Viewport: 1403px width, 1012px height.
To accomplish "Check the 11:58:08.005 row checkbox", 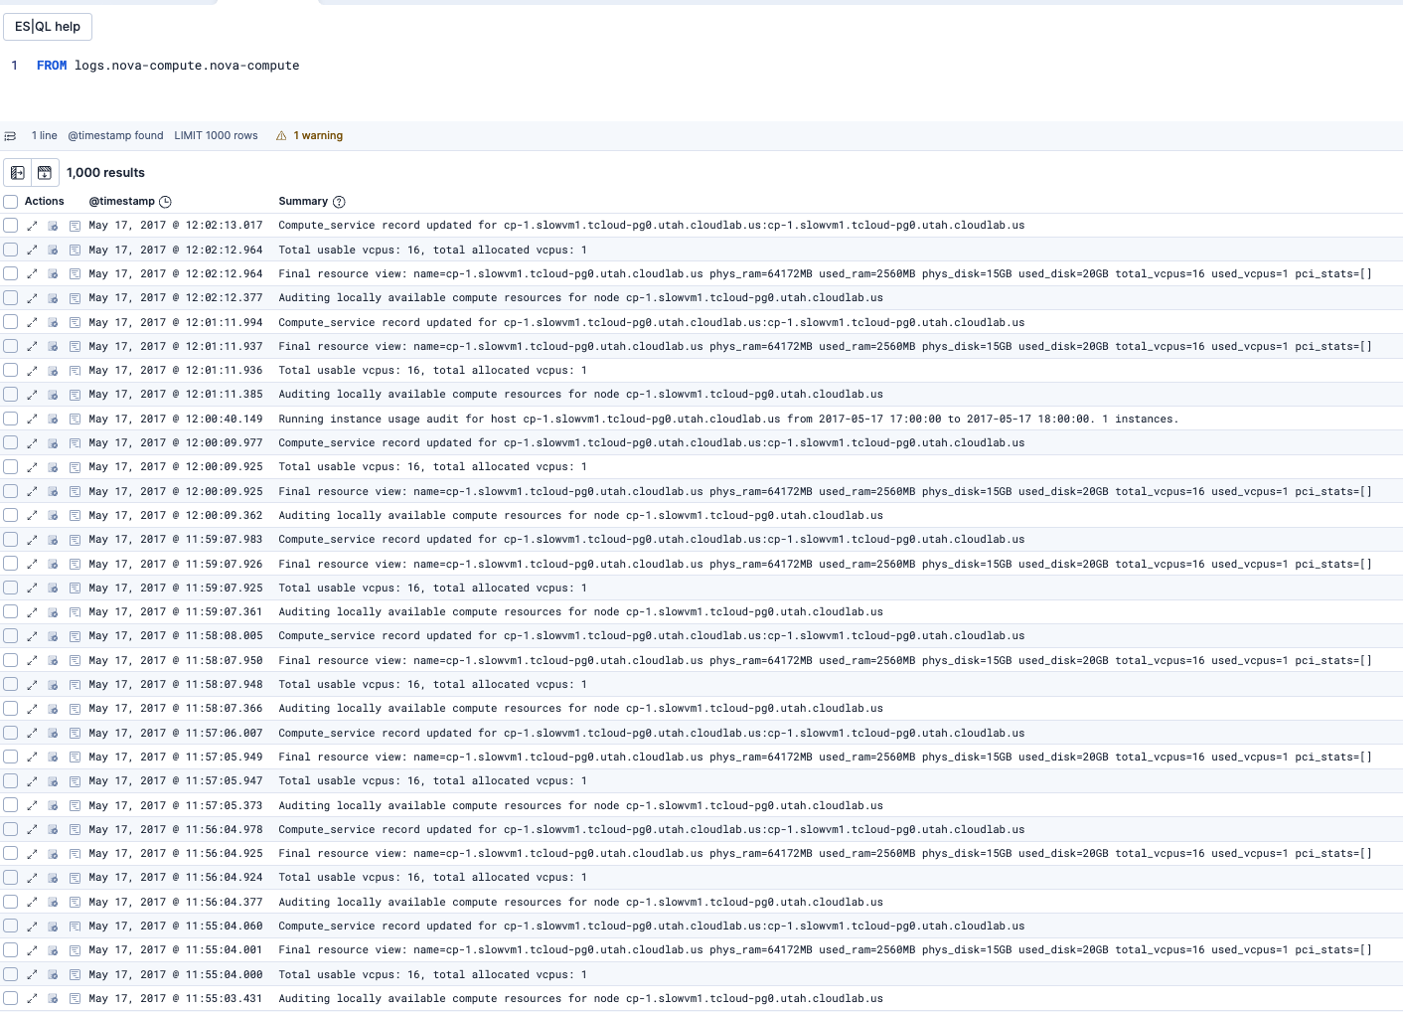I will [x=11, y=636].
